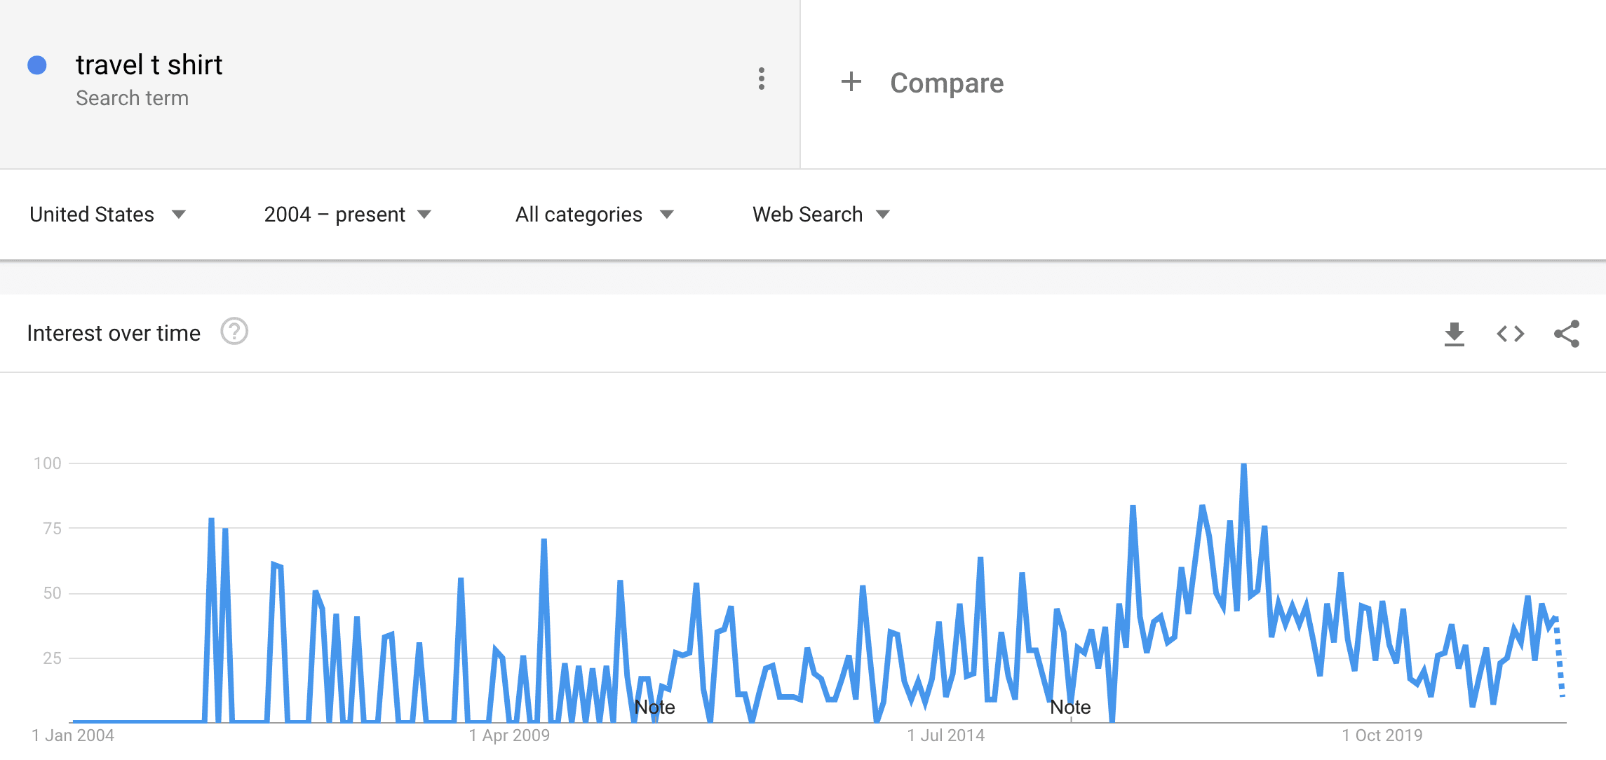1606x760 pixels.
Task: Open the 2004 – present time range dropdown
Action: click(348, 215)
